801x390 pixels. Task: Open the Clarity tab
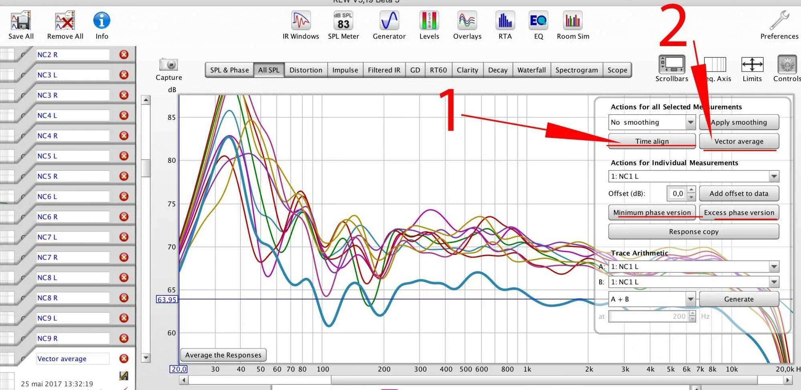point(467,70)
